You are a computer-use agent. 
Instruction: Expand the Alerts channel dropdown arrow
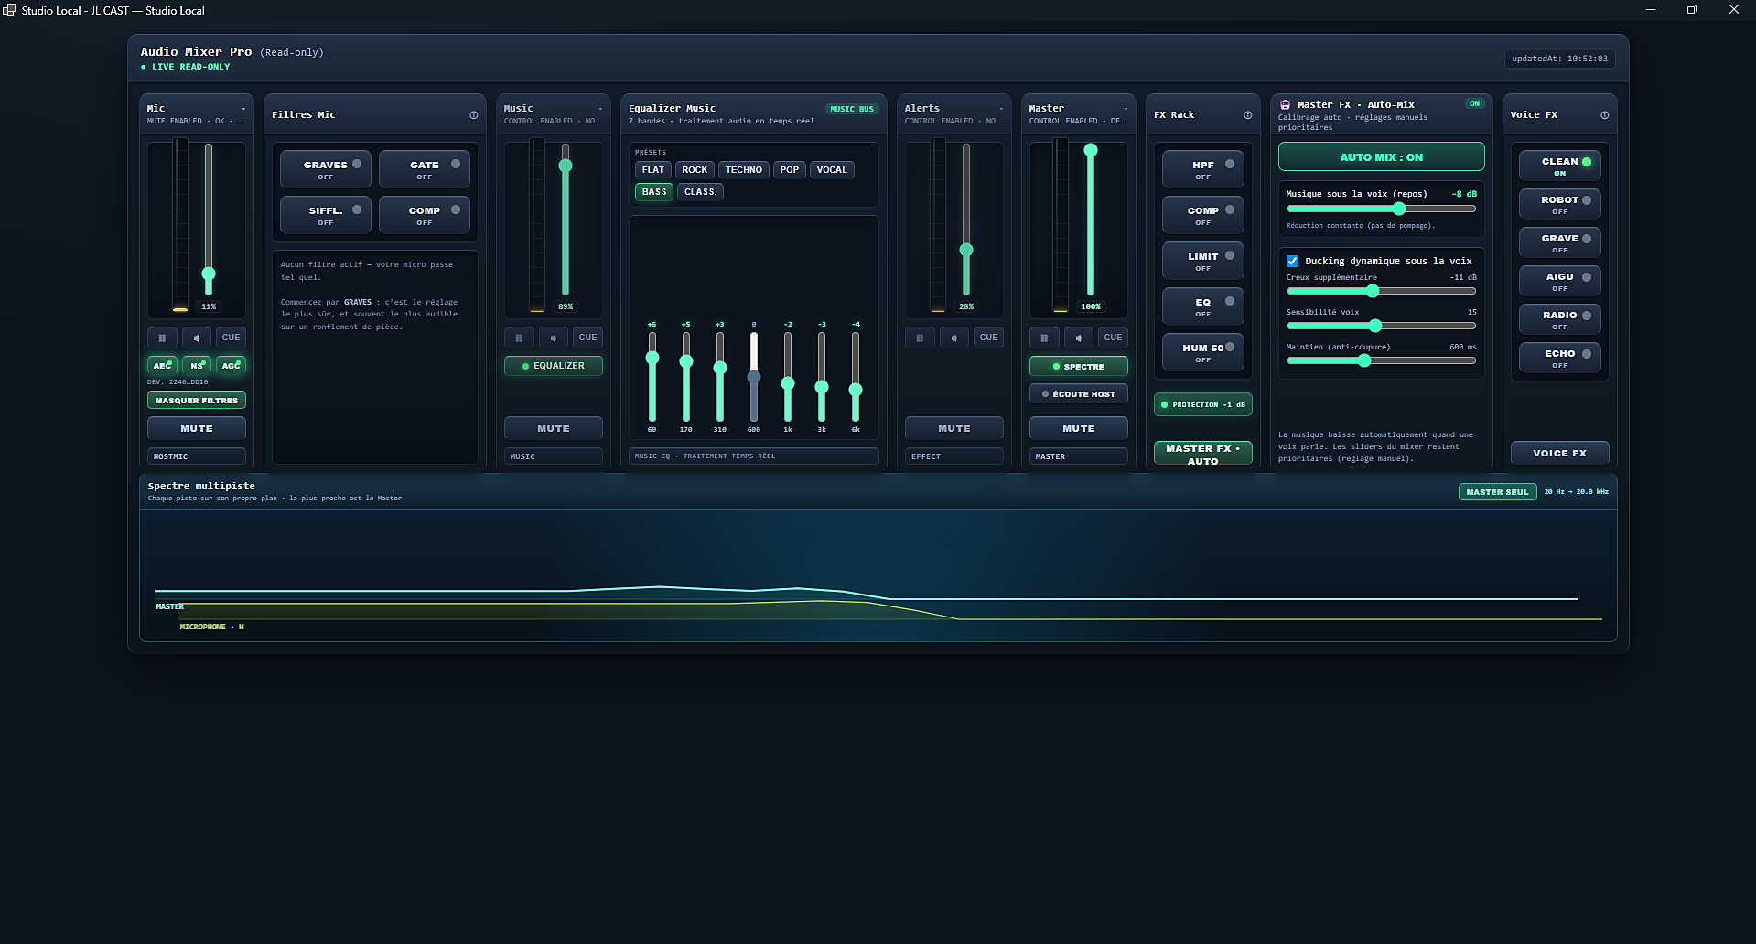point(1001,109)
